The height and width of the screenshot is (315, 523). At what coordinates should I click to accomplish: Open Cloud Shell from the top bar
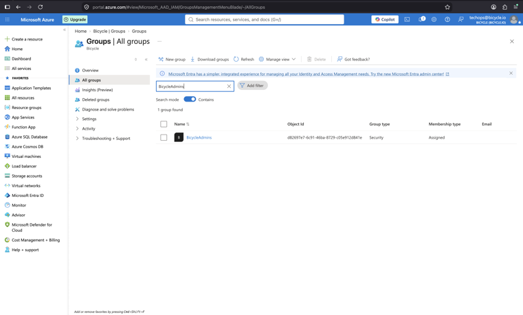click(x=407, y=20)
